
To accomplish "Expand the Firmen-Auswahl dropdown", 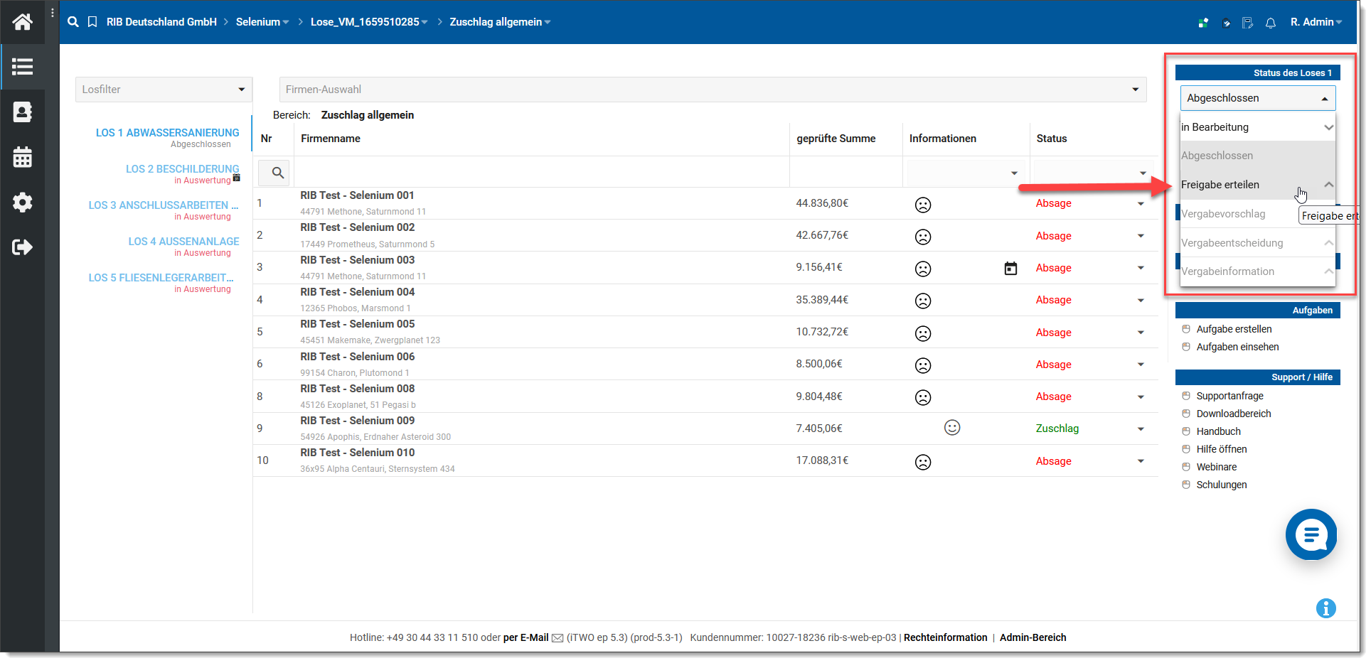I will 712,90.
